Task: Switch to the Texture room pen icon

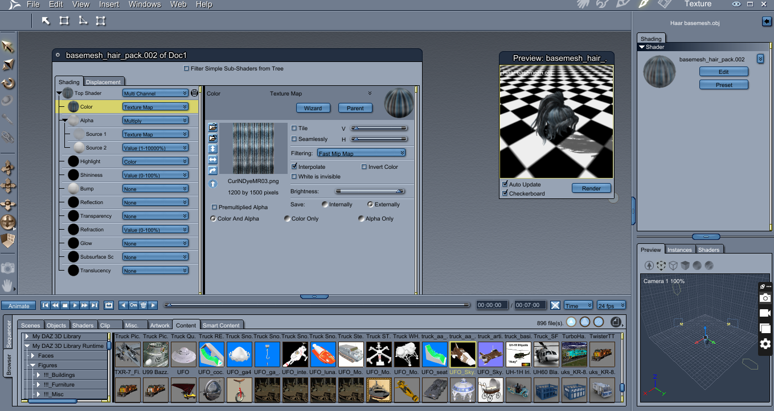Action: tap(644, 4)
